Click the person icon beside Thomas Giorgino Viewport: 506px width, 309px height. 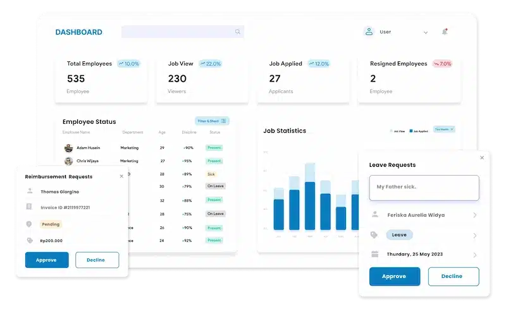pyautogui.click(x=29, y=191)
